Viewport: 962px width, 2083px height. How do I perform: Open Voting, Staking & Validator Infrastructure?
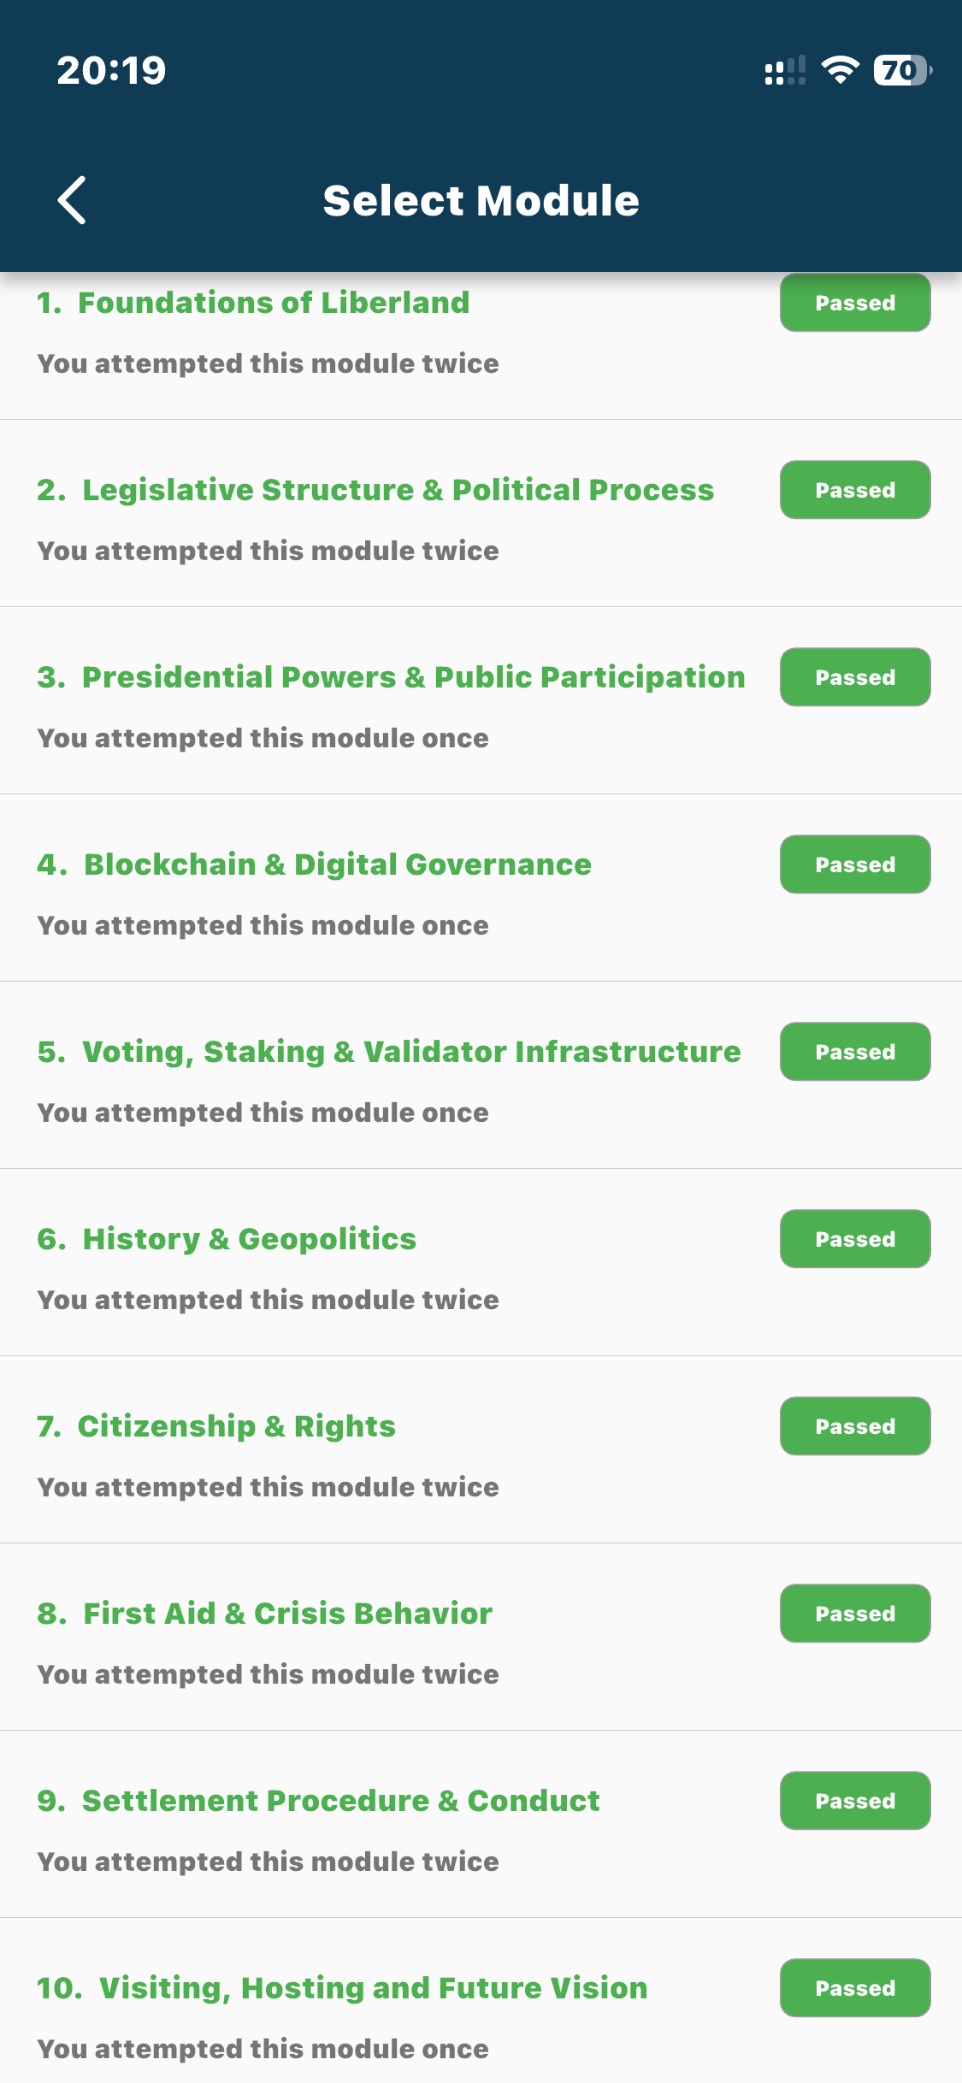(411, 1052)
